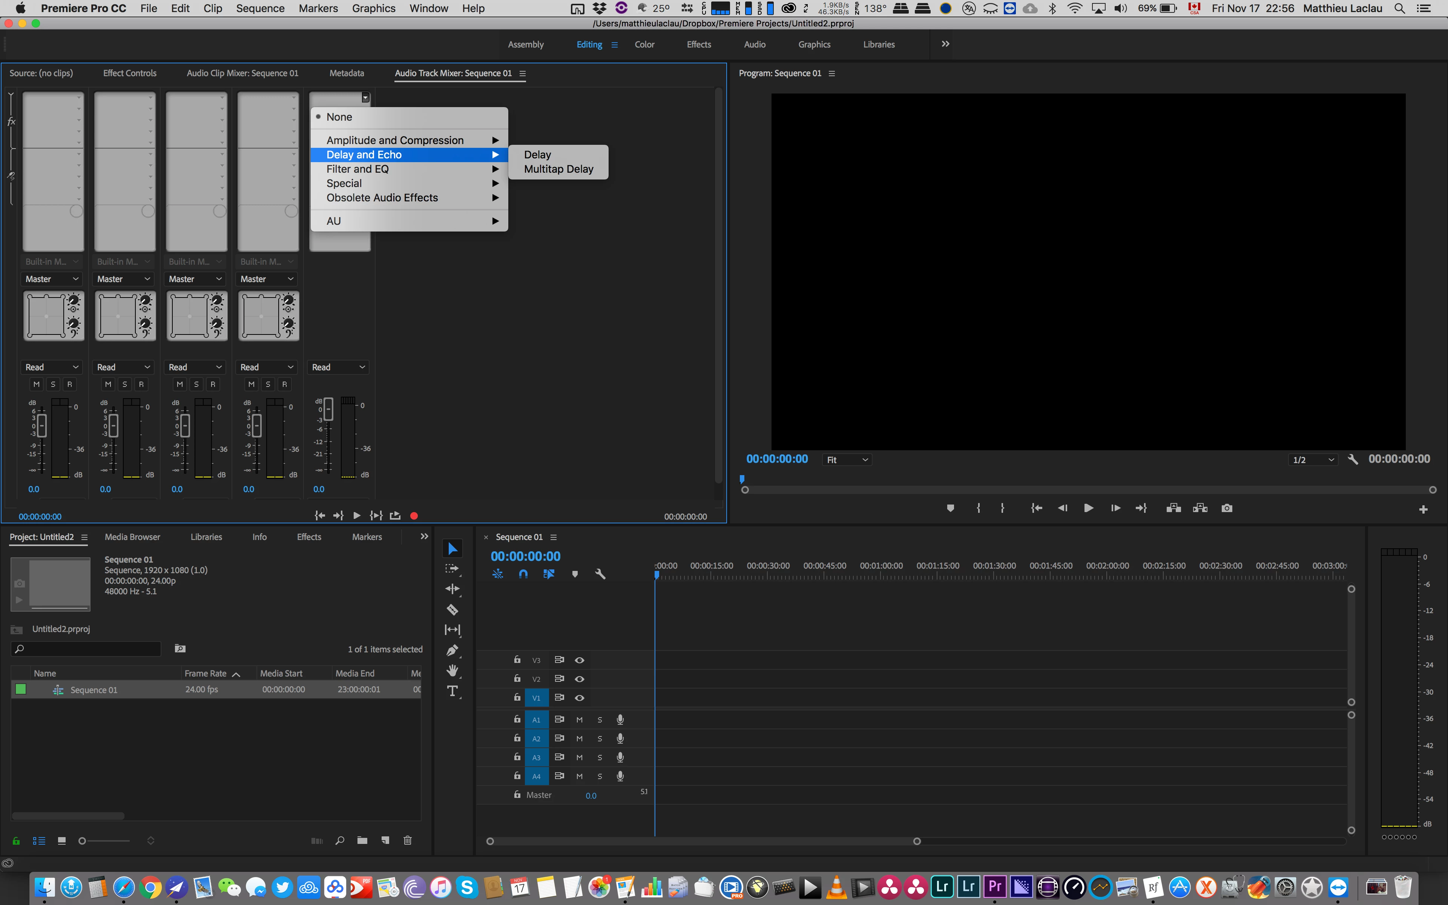Select the Hand tool
This screenshot has height=905, width=1448.
pyautogui.click(x=452, y=670)
